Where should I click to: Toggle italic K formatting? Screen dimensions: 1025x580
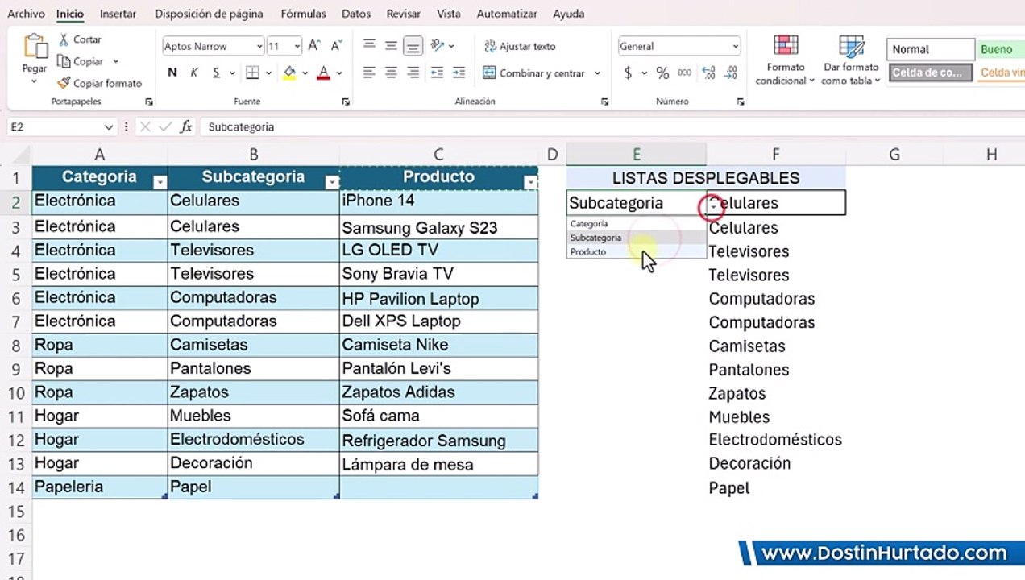tap(194, 72)
